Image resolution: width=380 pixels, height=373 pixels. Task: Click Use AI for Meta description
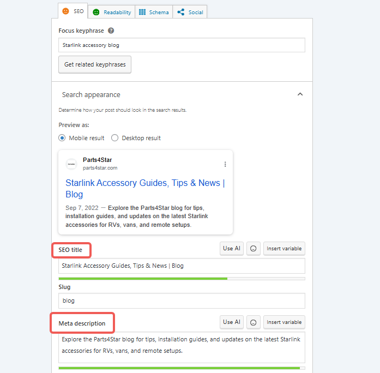click(x=232, y=322)
